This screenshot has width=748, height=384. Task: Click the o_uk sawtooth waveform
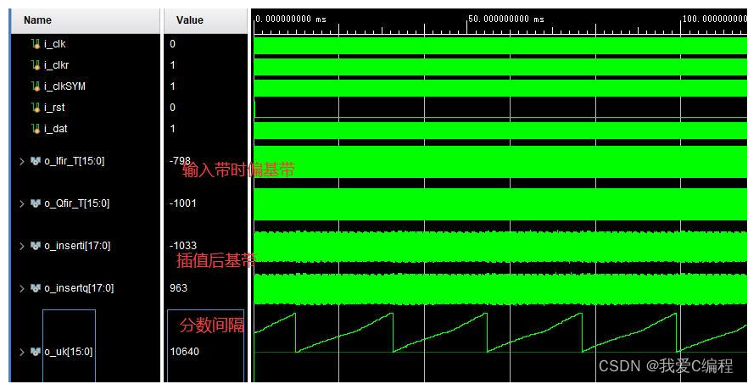click(x=500, y=332)
